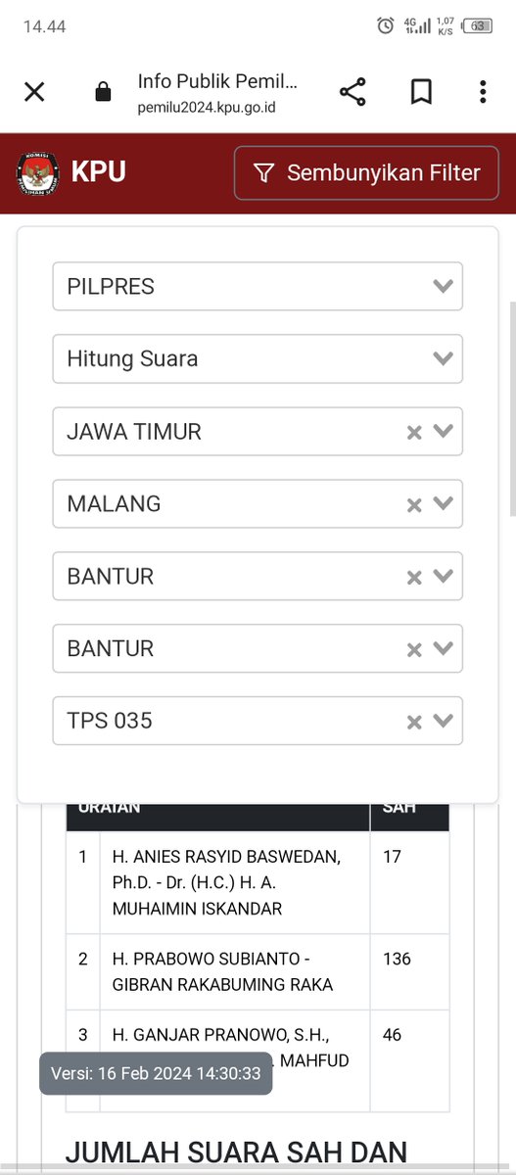The height and width of the screenshot is (1175, 516).
Task: Click Sembunyikan Filter button
Action: (x=366, y=173)
